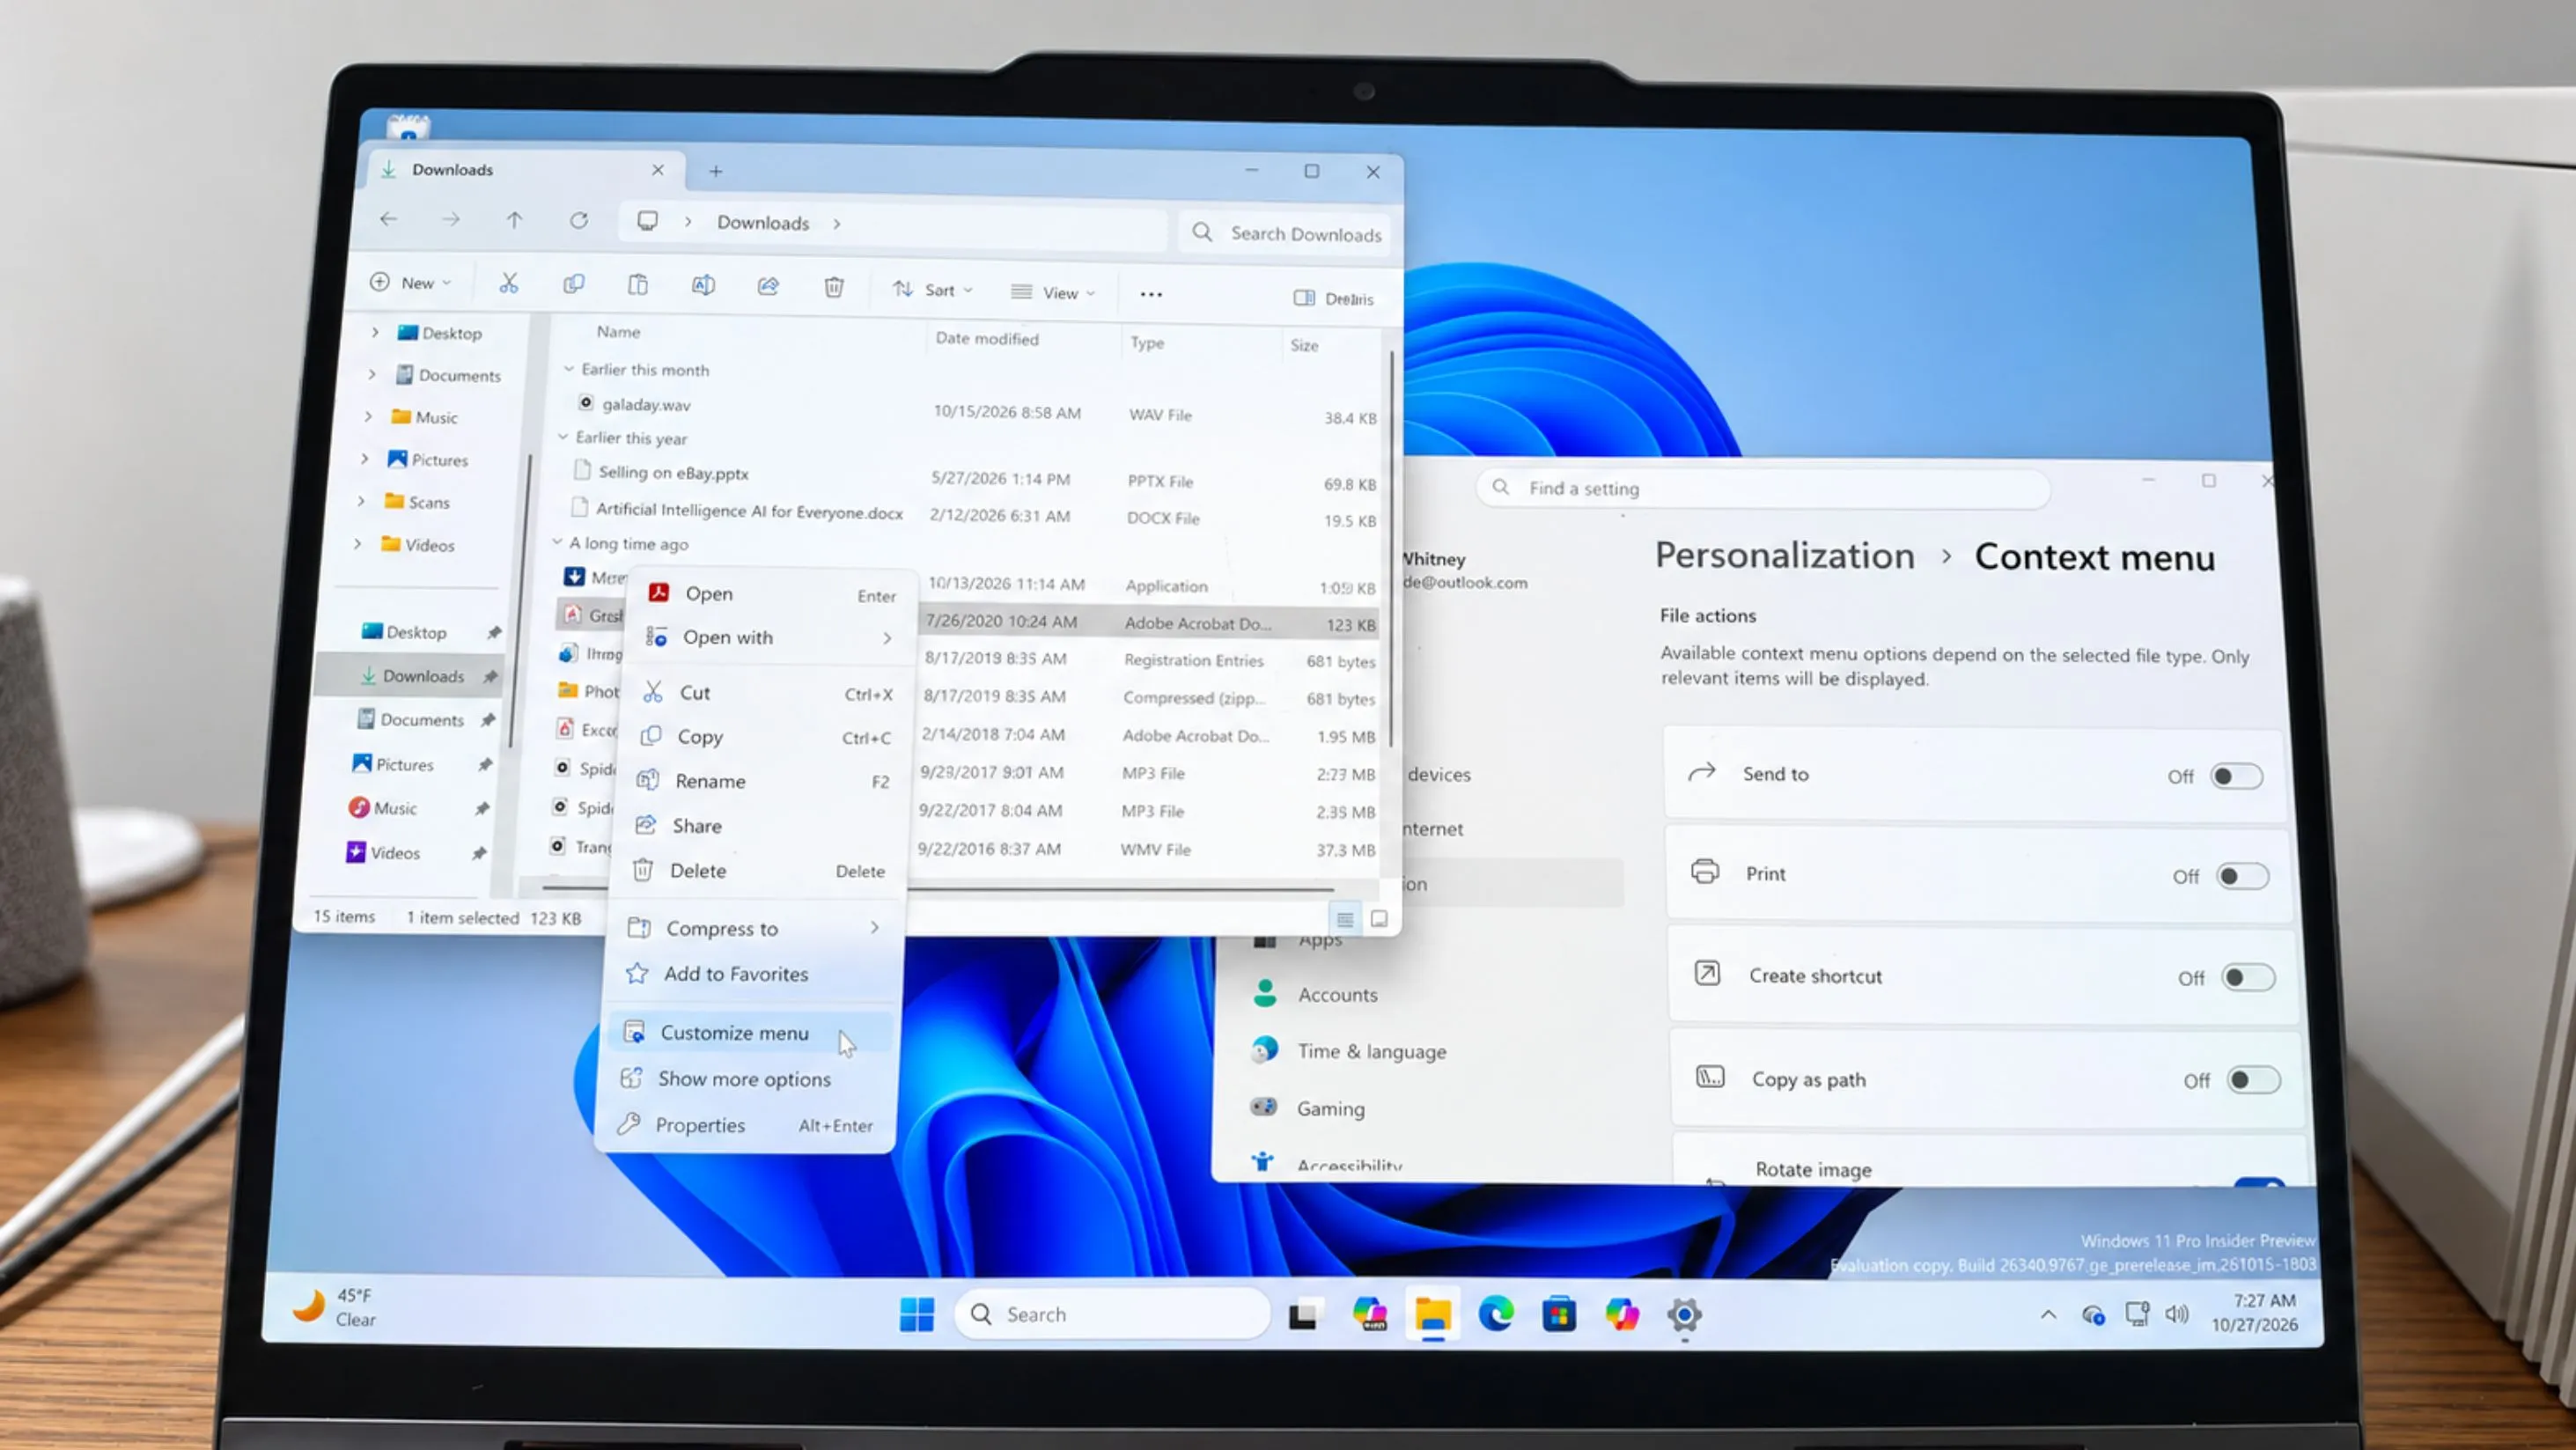Select Show more options in context menu

pos(746,1079)
